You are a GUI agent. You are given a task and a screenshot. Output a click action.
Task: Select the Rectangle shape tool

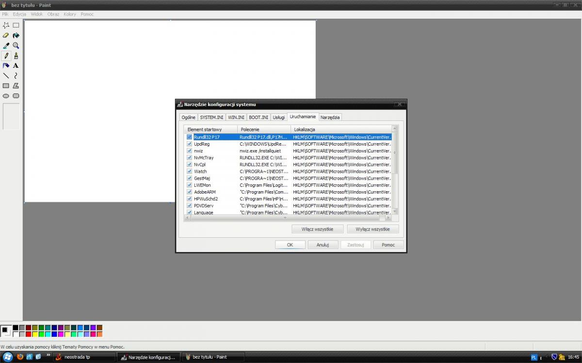[x=6, y=86]
